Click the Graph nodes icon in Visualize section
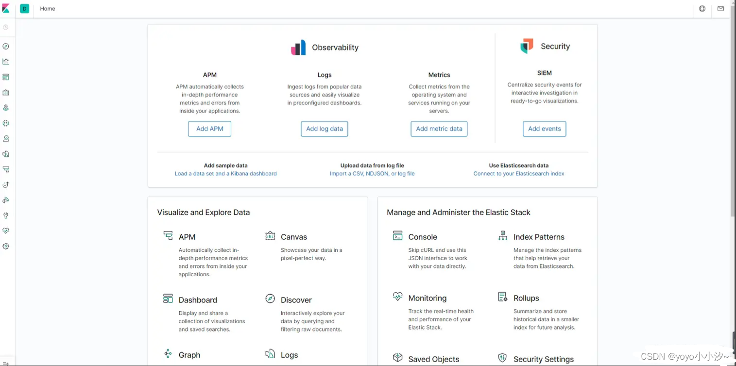The width and height of the screenshot is (736, 366). pyautogui.click(x=168, y=353)
